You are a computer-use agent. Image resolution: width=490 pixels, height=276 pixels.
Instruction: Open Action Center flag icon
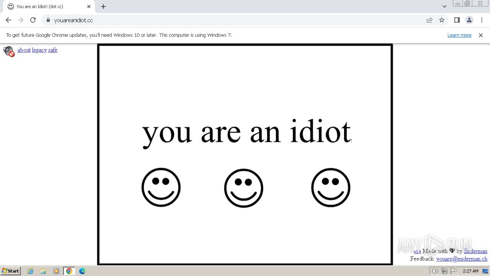point(454,271)
